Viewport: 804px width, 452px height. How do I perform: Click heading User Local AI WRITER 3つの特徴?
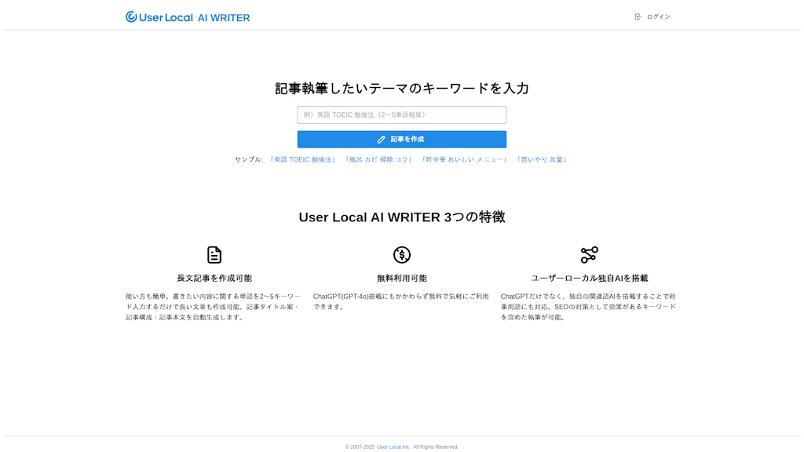[402, 217]
